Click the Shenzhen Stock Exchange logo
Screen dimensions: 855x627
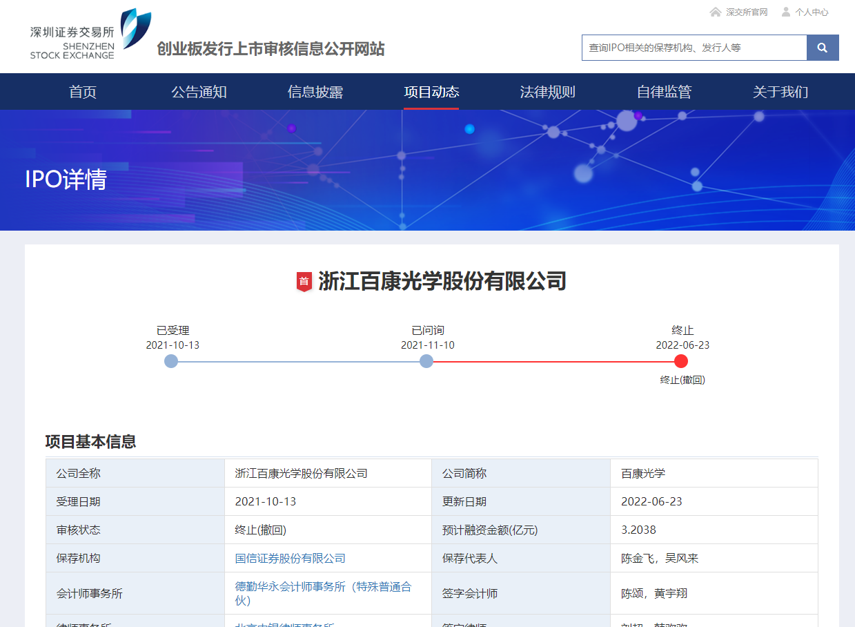(90, 34)
